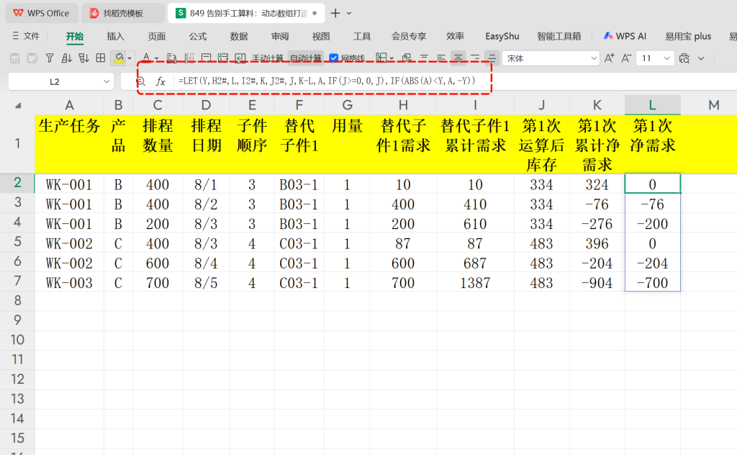Click the WPS AI button
The image size is (737, 455).
[x=625, y=36]
